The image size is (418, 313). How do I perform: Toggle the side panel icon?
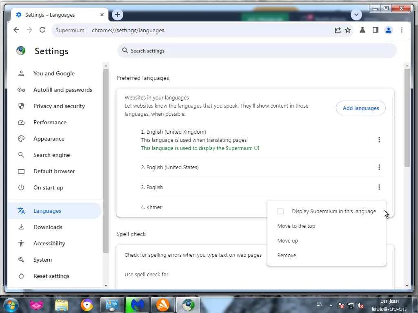(x=376, y=30)
